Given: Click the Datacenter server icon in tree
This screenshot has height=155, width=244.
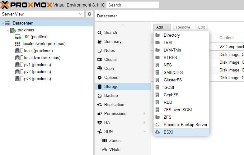Looking at the screenshot, I should (7, 23).
